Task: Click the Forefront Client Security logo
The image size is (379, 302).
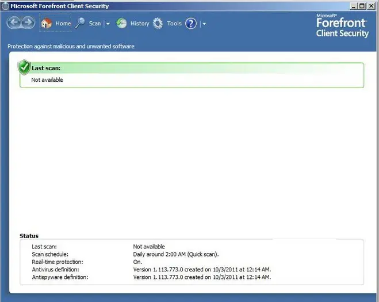Action: [342, 26]
